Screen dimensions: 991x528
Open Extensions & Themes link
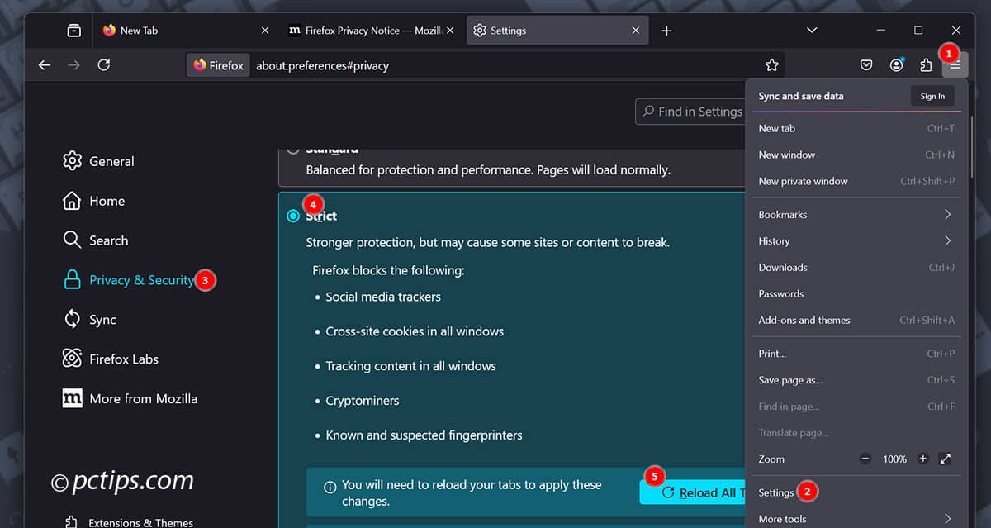tap(129, 522)
